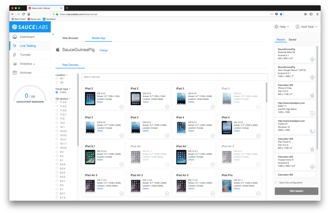The height and width of the screenshot is (214, 330).
Task: Switch to the Web Browser tab
Action: [x=70, y=38]
